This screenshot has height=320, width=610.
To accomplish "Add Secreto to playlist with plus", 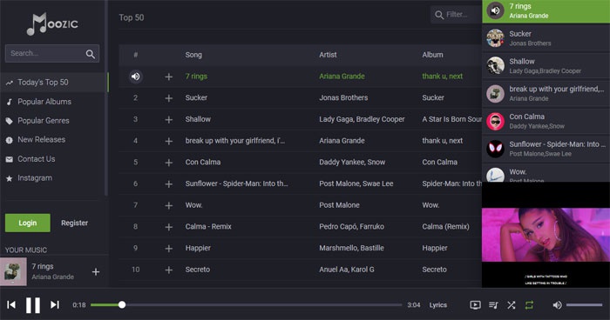I will 168,270.
